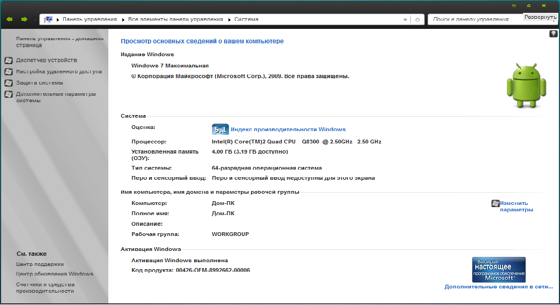
Task: Open recent pages dropdown beside navigation arrows
Action: pos(35,20)
